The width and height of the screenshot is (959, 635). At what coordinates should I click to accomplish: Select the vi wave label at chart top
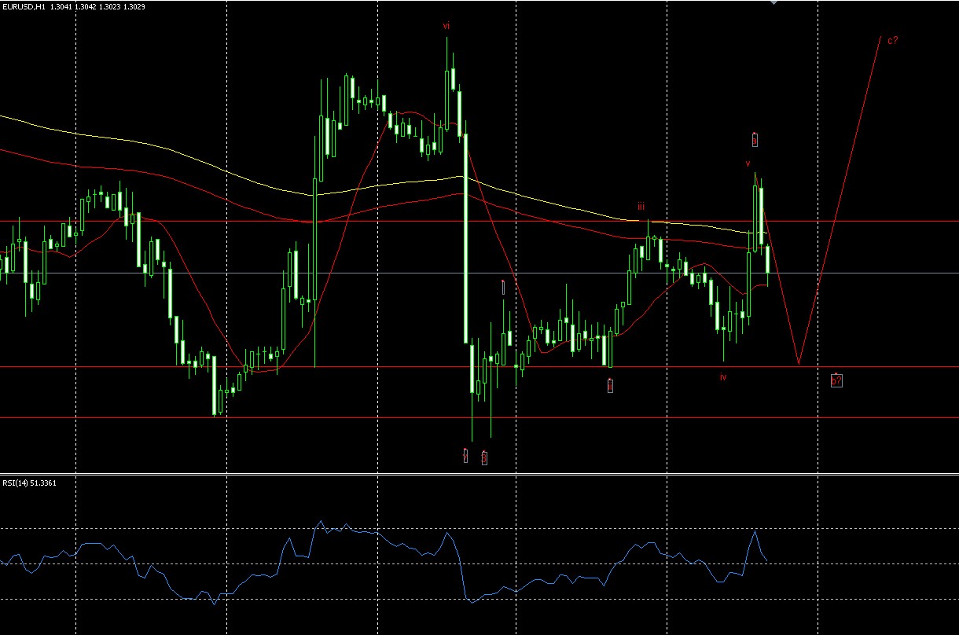446,25
